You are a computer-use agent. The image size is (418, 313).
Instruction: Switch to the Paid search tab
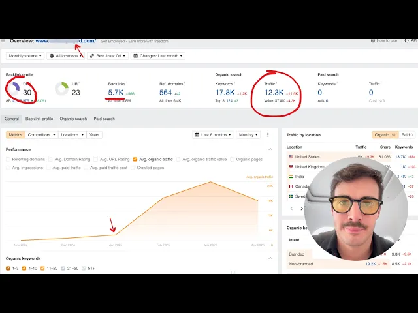pos(104,119)
